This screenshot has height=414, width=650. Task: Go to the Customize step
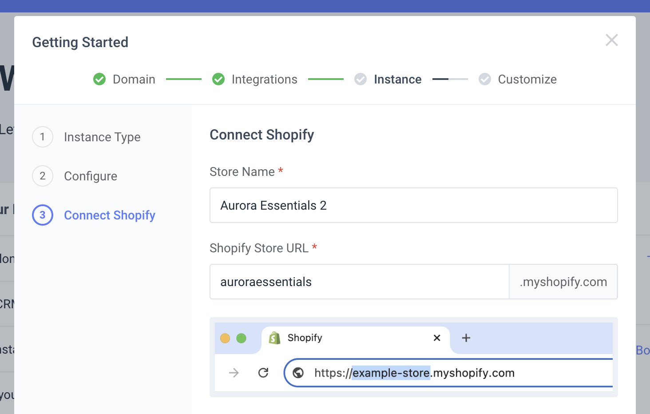click(527, 79)
